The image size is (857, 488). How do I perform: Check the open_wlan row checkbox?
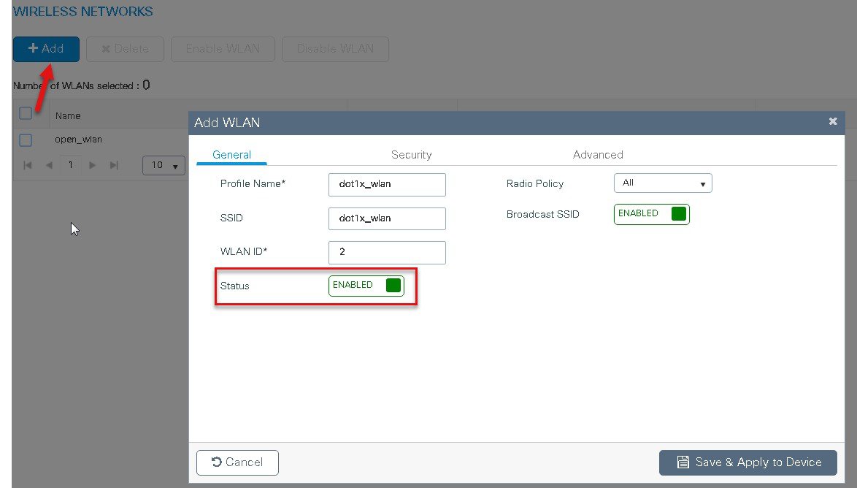click(x=26, y=140)
